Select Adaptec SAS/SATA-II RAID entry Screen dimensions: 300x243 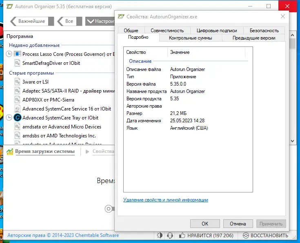pyautogui.click(x=69, y=91)
